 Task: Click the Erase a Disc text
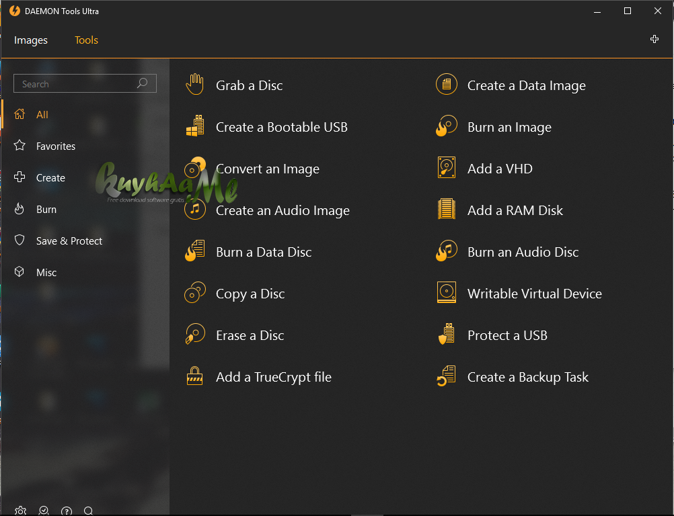tap(250, 335)
